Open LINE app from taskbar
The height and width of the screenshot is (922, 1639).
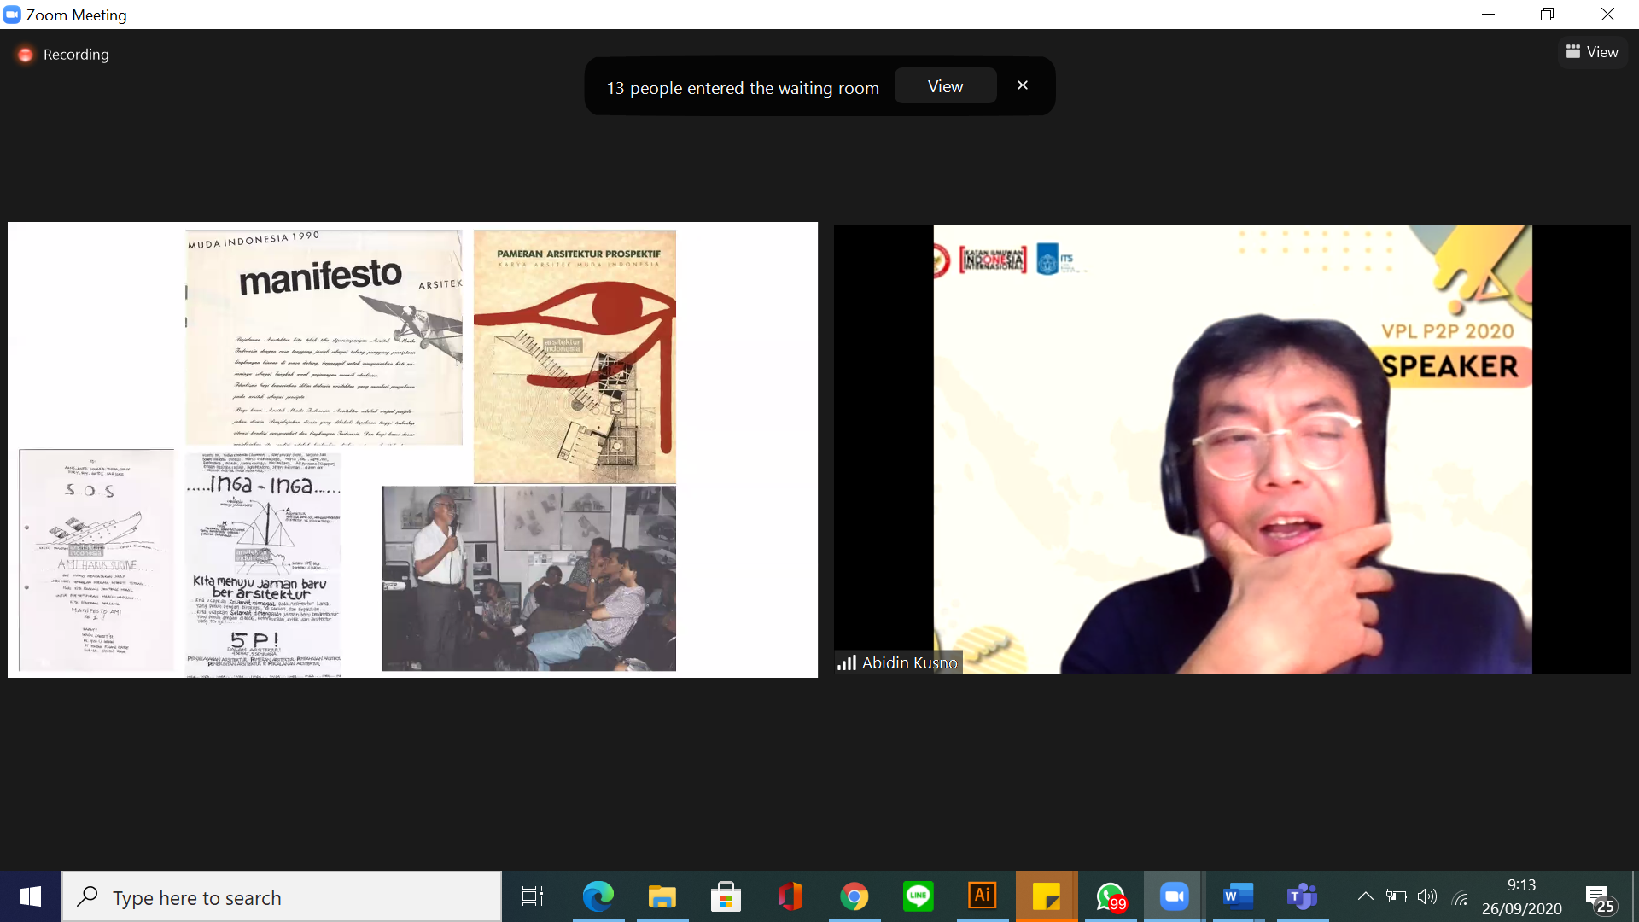[x=918, y=896]
